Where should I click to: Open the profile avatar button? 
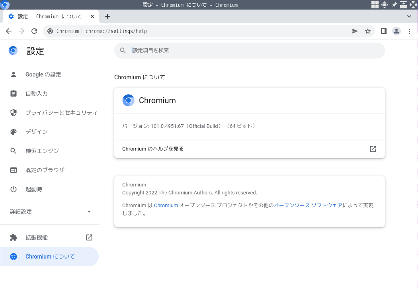point(397,31)
